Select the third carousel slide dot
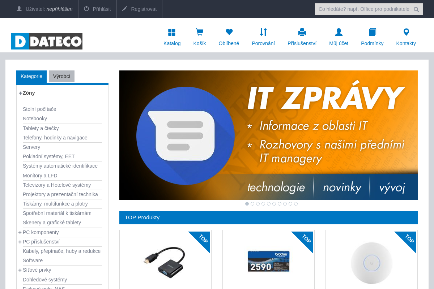This screenshot has width=434, height=289. pyautogui.click(x=258, y=204)
